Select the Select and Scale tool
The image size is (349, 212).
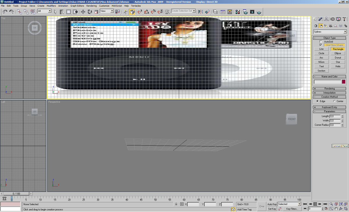tap(96, 12)
